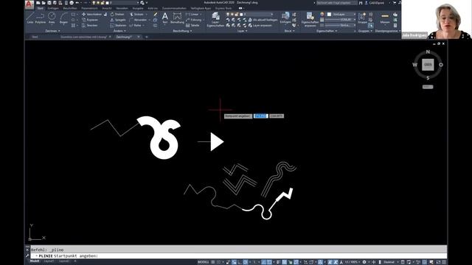Select the Kreis (Circle) tool
The image size is (472, 265).
52,18
